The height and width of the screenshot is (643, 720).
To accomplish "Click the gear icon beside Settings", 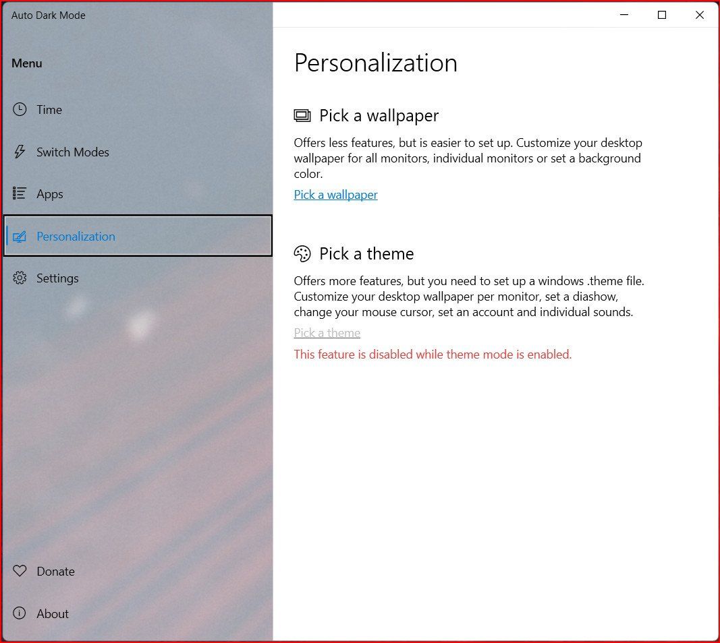I will pyautogui.click(x=20, y=278).
